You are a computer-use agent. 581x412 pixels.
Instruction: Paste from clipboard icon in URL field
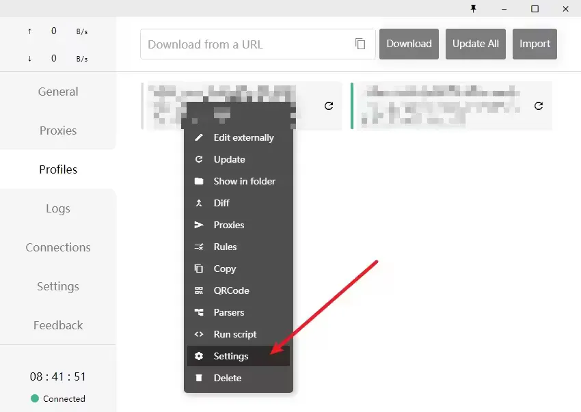360,44
